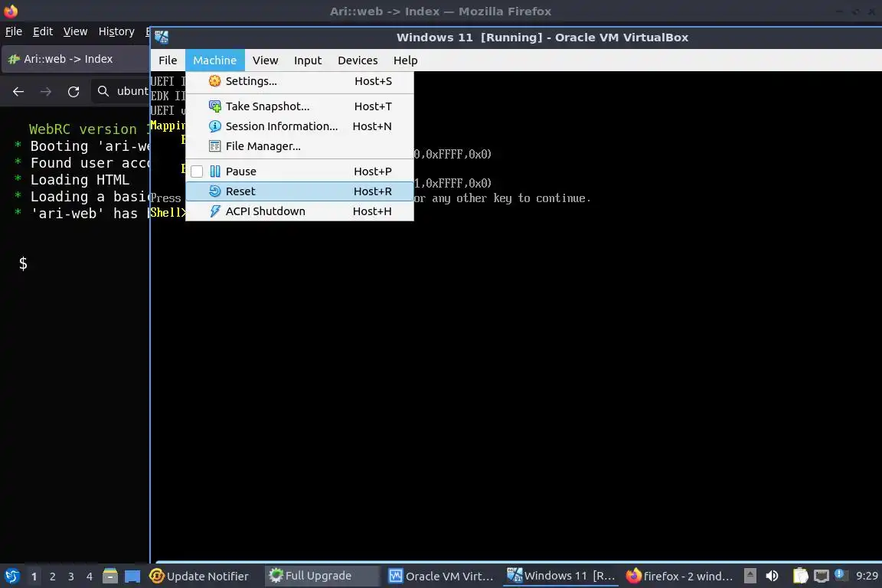Click the Firefox back arrow button
Image resolution: width=882 pixels, height=588 pixels.
tap(18, 91)
